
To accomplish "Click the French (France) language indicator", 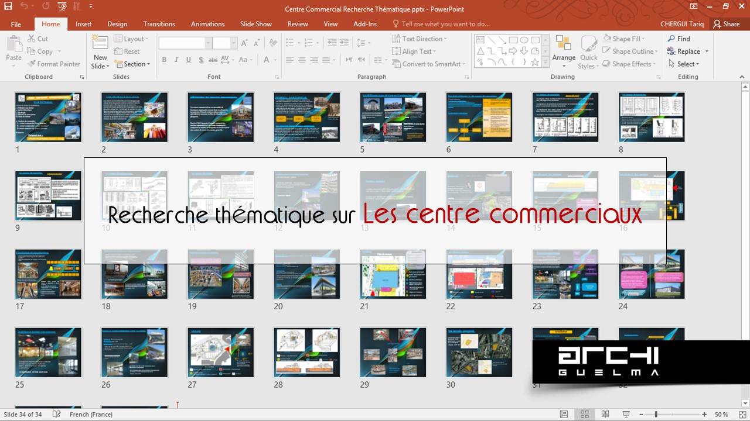I will tap(91, 415).
